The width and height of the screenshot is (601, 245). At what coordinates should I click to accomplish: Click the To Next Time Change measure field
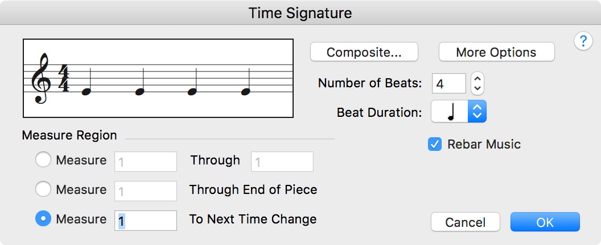point(146,220)
